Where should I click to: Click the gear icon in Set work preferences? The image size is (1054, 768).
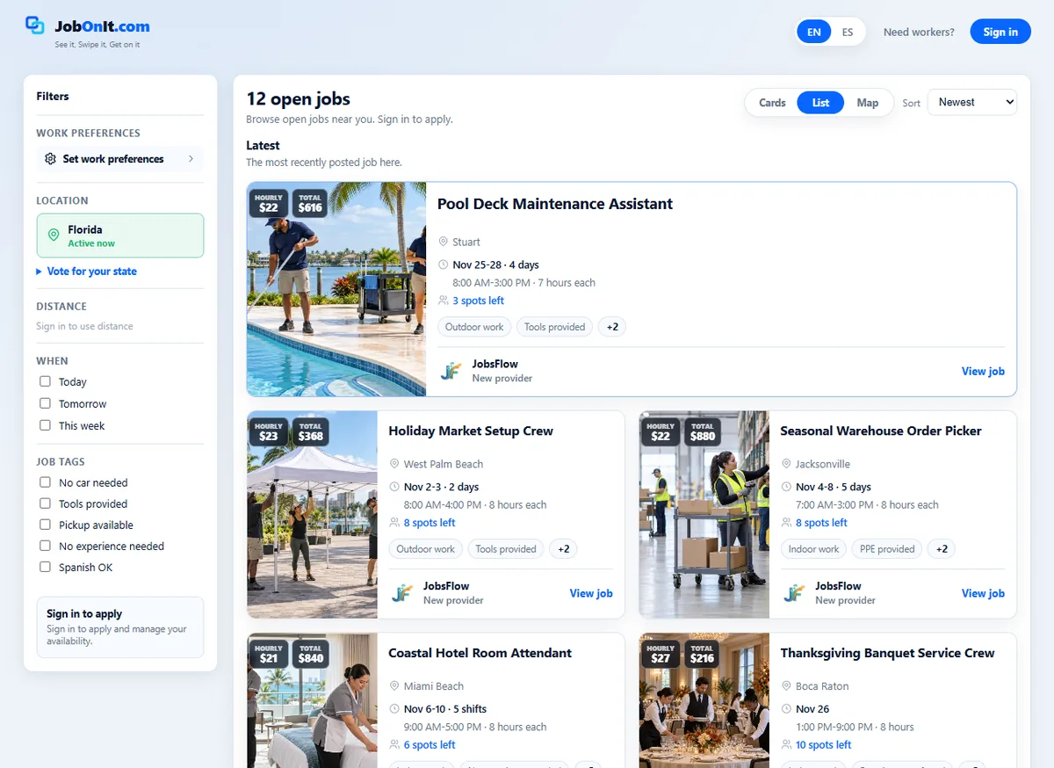[51, 159]
